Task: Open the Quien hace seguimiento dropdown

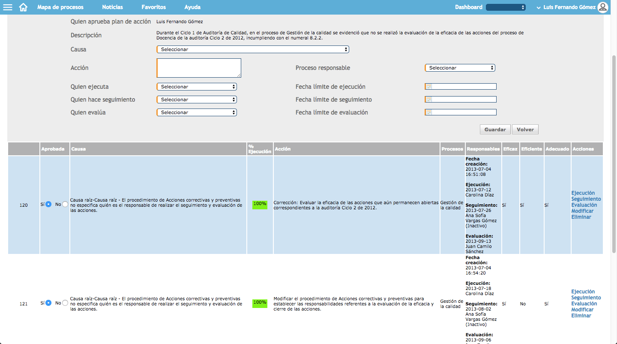Action: pyautogui.click(x=197, y=100)
